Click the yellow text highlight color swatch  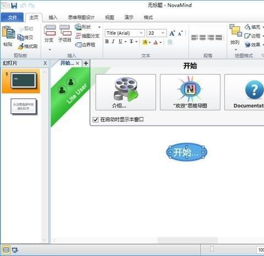coord(145,42)
